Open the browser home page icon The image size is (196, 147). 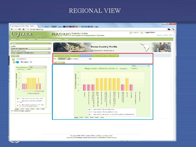coord(23,29)
